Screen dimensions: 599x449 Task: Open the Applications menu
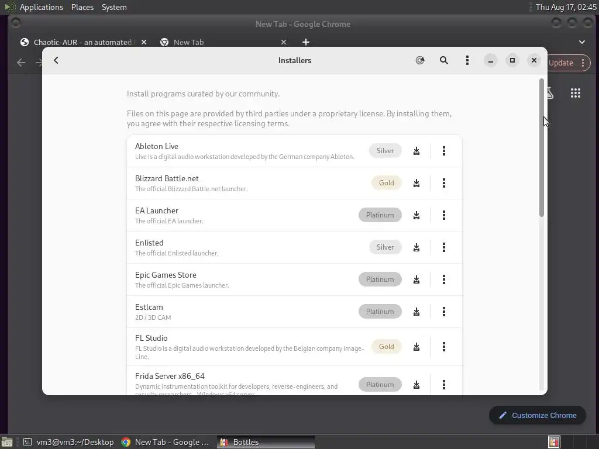point(42,7)
